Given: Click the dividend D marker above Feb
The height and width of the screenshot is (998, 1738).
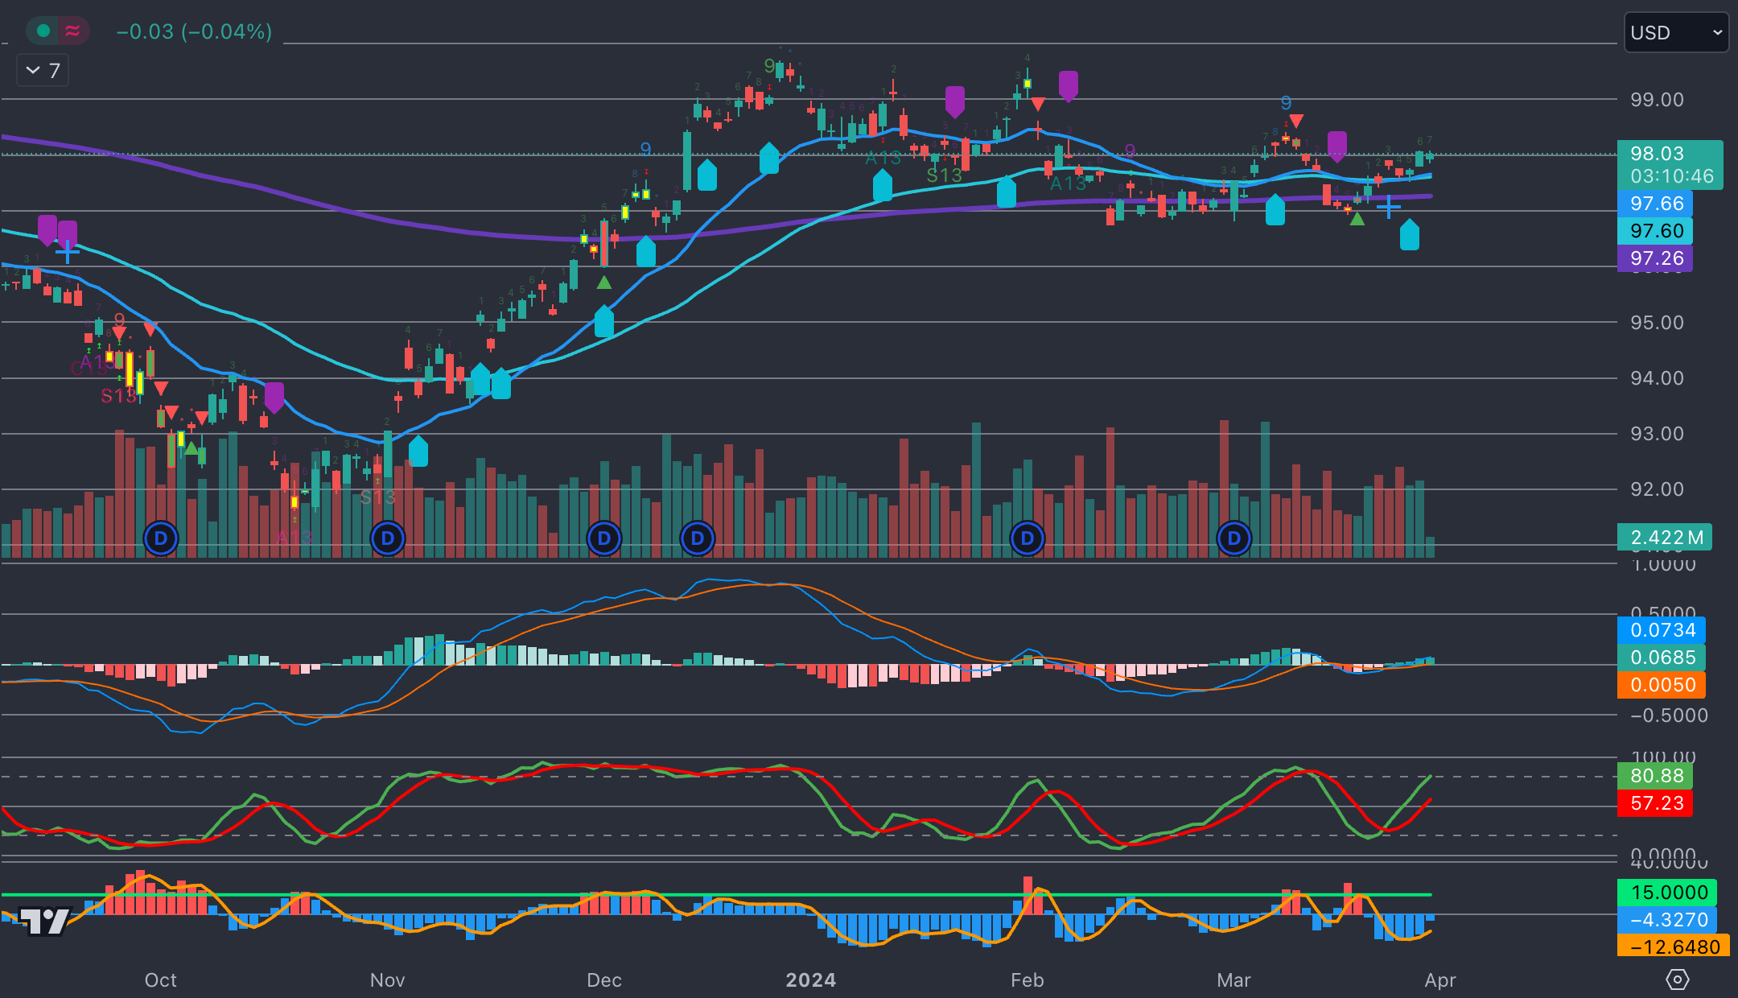Looking at the screenshot, I should pyautogui.click(x=1028, y=538).
